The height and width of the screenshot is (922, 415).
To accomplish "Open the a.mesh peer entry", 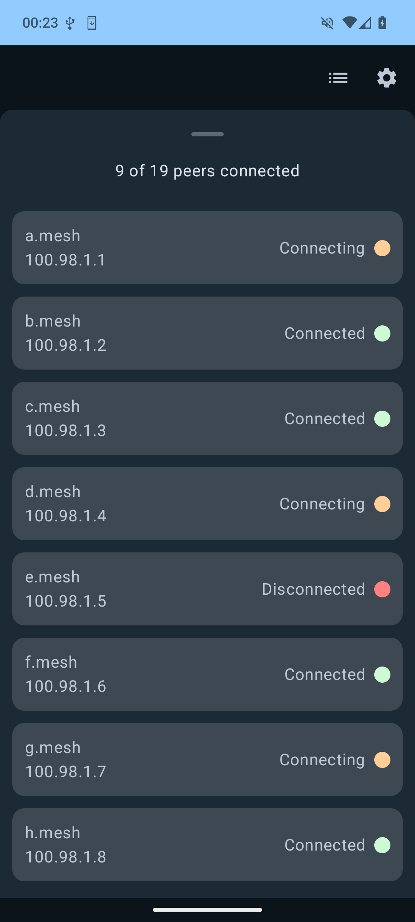I will pos(154,248).
